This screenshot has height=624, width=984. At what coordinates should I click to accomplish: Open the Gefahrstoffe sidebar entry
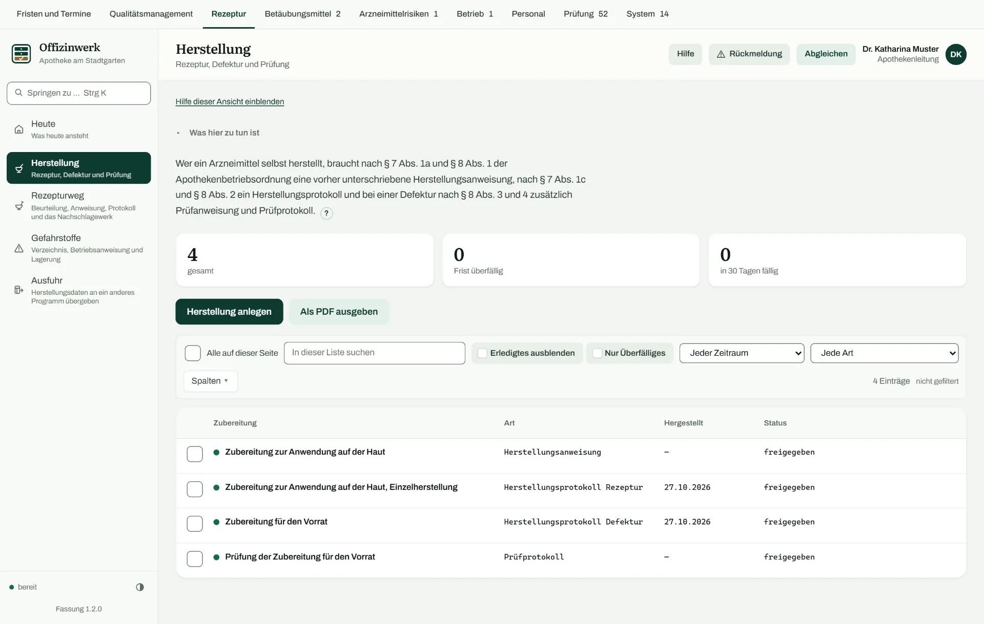79,248
